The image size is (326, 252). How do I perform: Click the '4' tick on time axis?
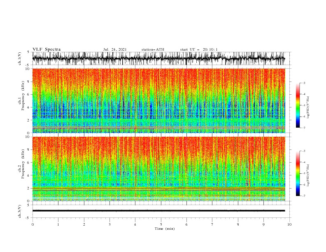135,224
